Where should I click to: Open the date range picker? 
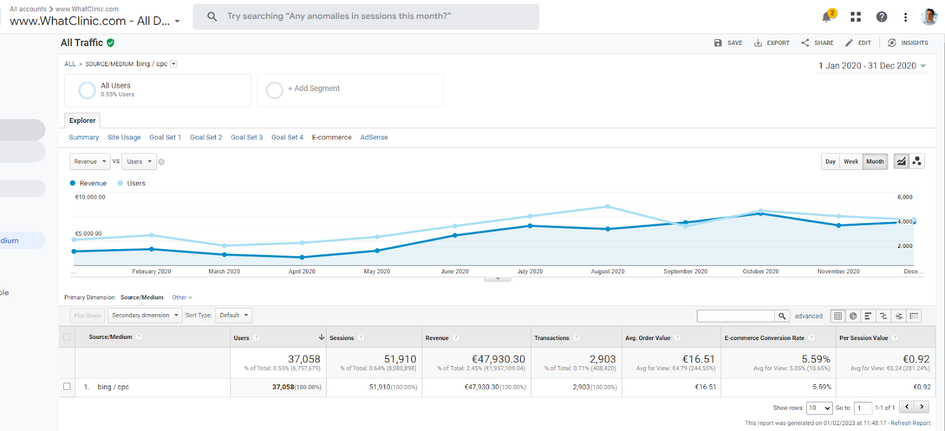coord(872,66)
